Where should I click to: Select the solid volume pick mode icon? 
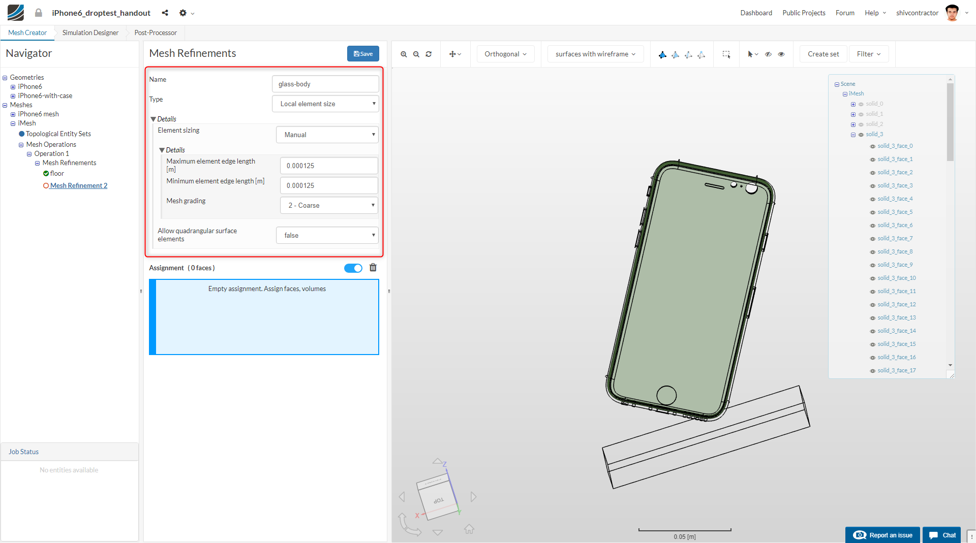(662, 54)
